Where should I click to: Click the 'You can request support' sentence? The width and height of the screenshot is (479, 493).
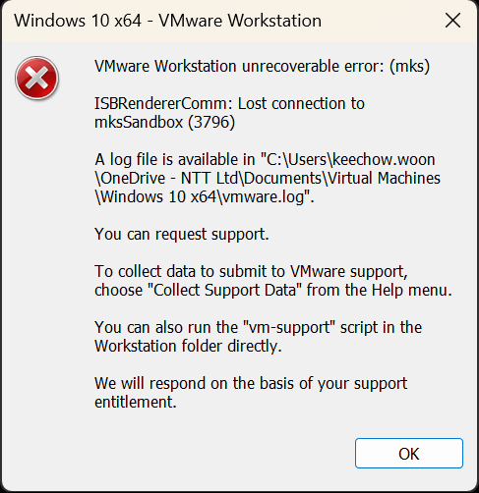point(182,234)
